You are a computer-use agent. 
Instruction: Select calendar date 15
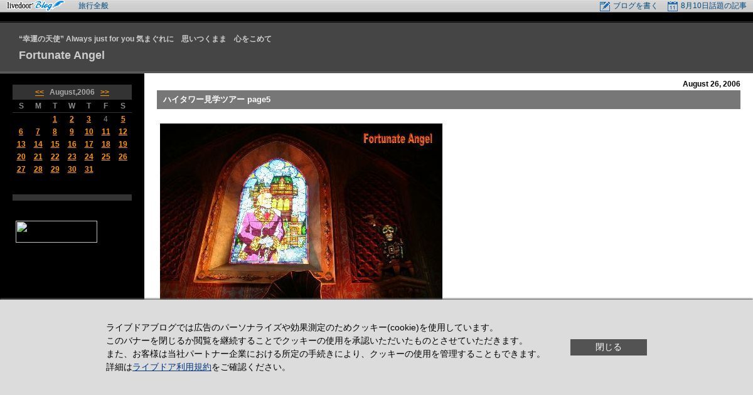[x=55, y=144]
